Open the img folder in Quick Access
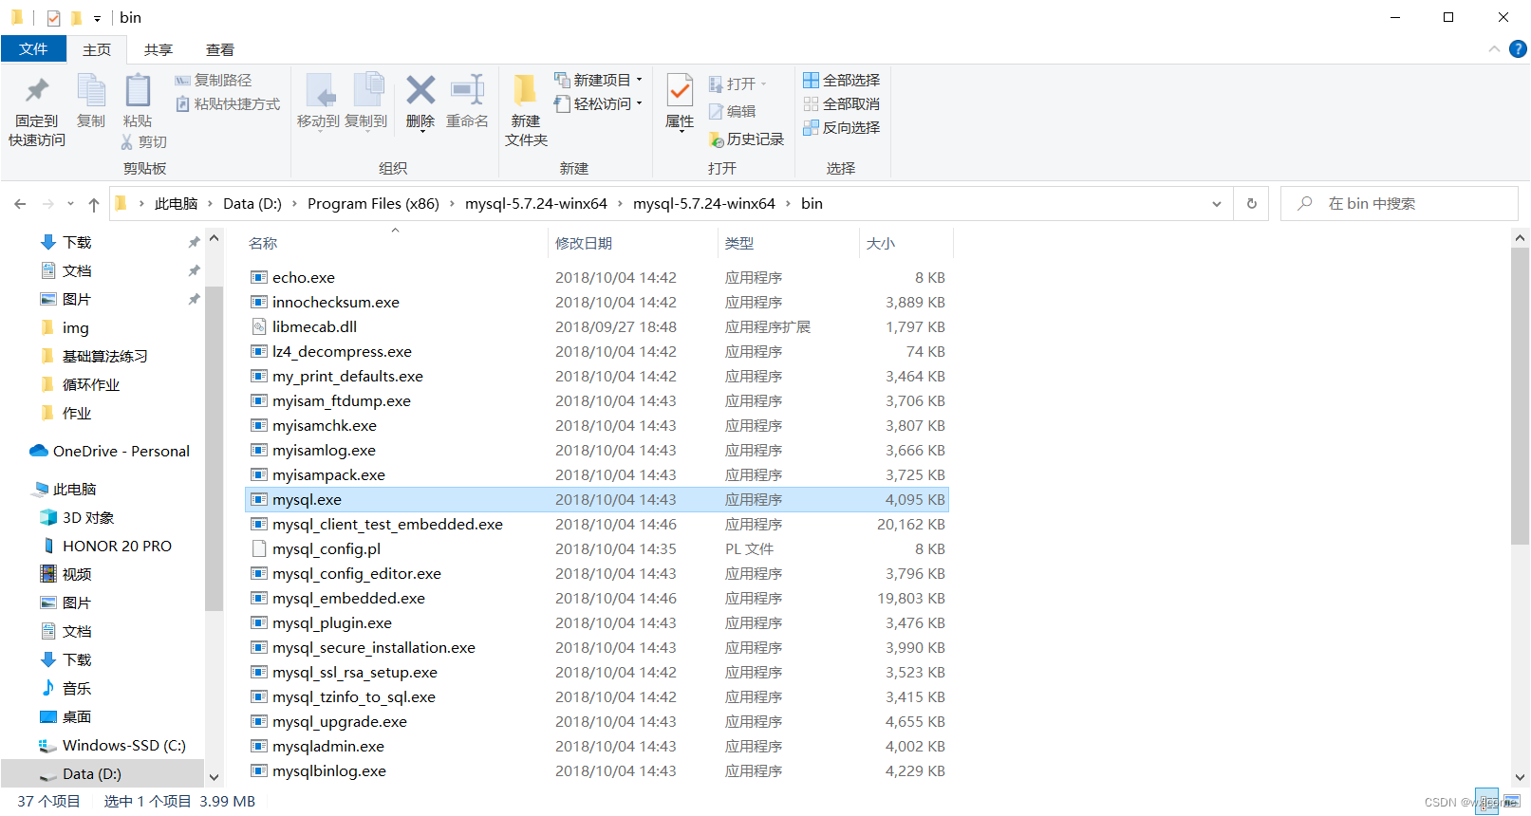 pos(65,328)
